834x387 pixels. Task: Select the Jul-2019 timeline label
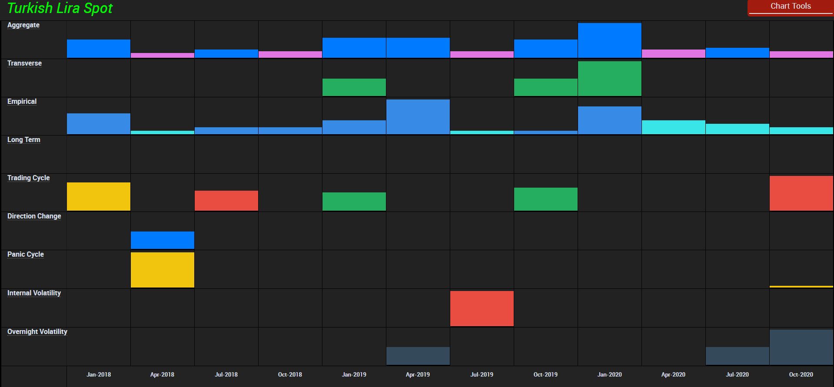click(482, 374)
